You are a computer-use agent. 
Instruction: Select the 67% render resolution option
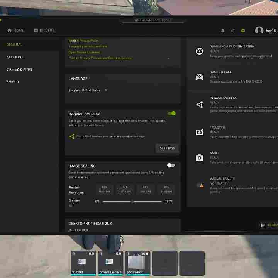point(146,189)
